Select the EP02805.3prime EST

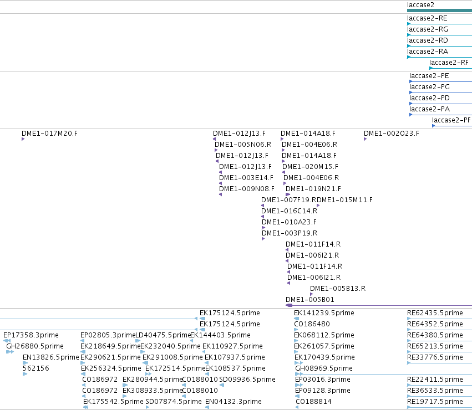coord(108,335)
